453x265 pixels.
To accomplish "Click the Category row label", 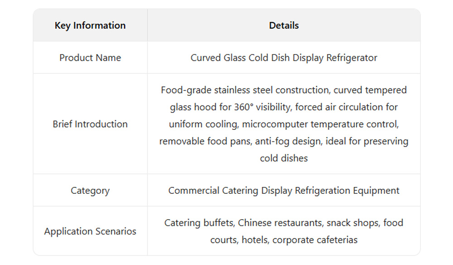I will tap(90, 190).
